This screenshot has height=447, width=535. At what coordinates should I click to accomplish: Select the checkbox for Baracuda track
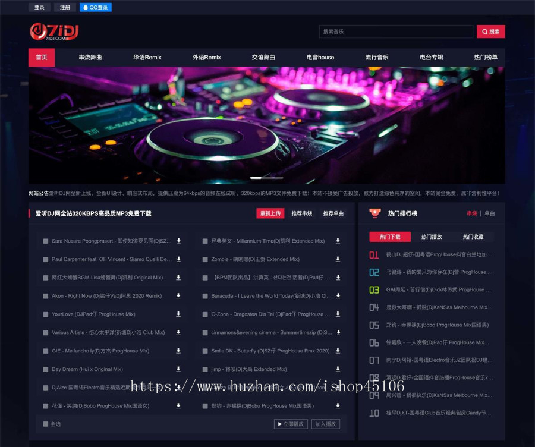pos(205,296)
